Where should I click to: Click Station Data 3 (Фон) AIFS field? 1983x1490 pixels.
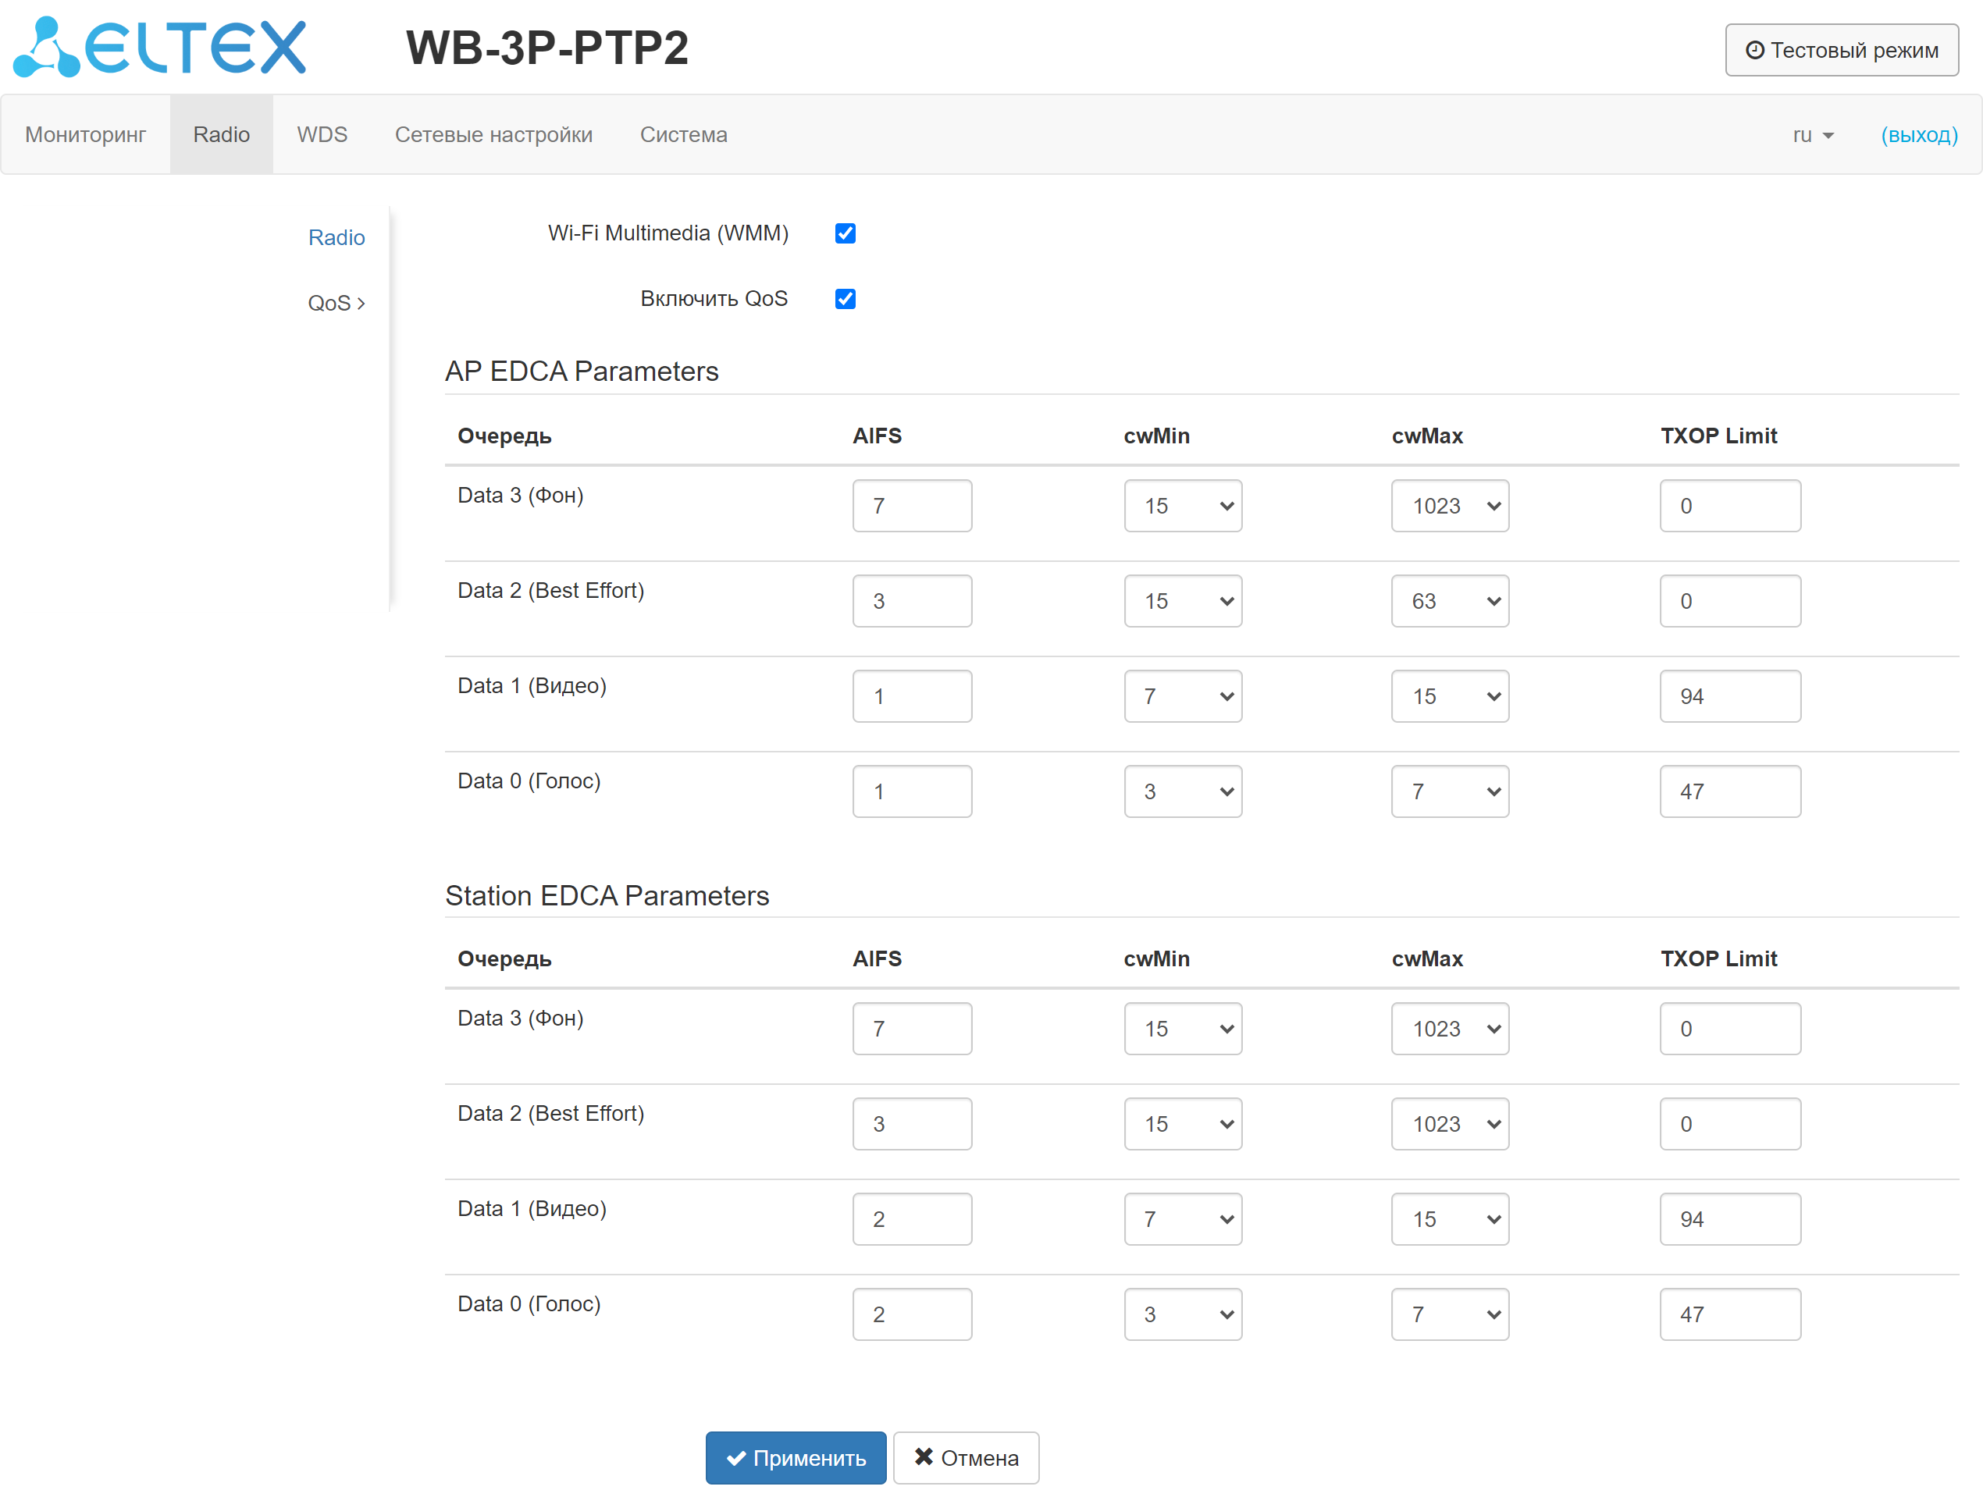(912, 1028)
